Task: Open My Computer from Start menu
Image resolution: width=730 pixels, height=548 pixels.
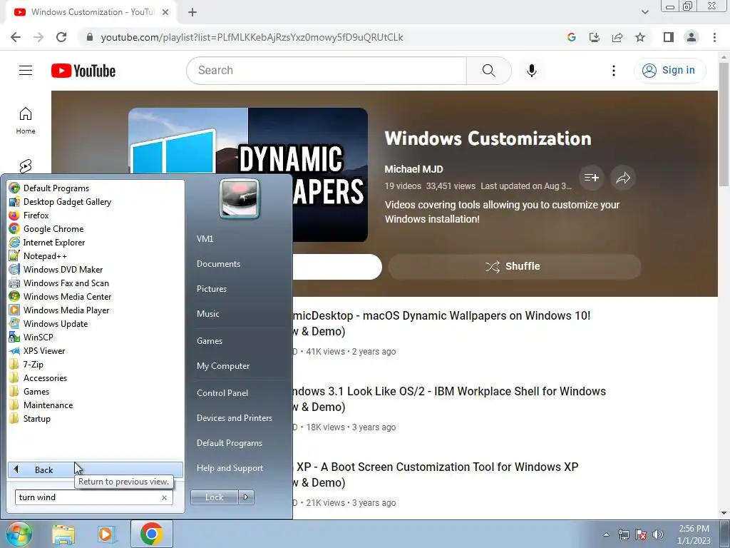Action: click(x=223, y=366)
